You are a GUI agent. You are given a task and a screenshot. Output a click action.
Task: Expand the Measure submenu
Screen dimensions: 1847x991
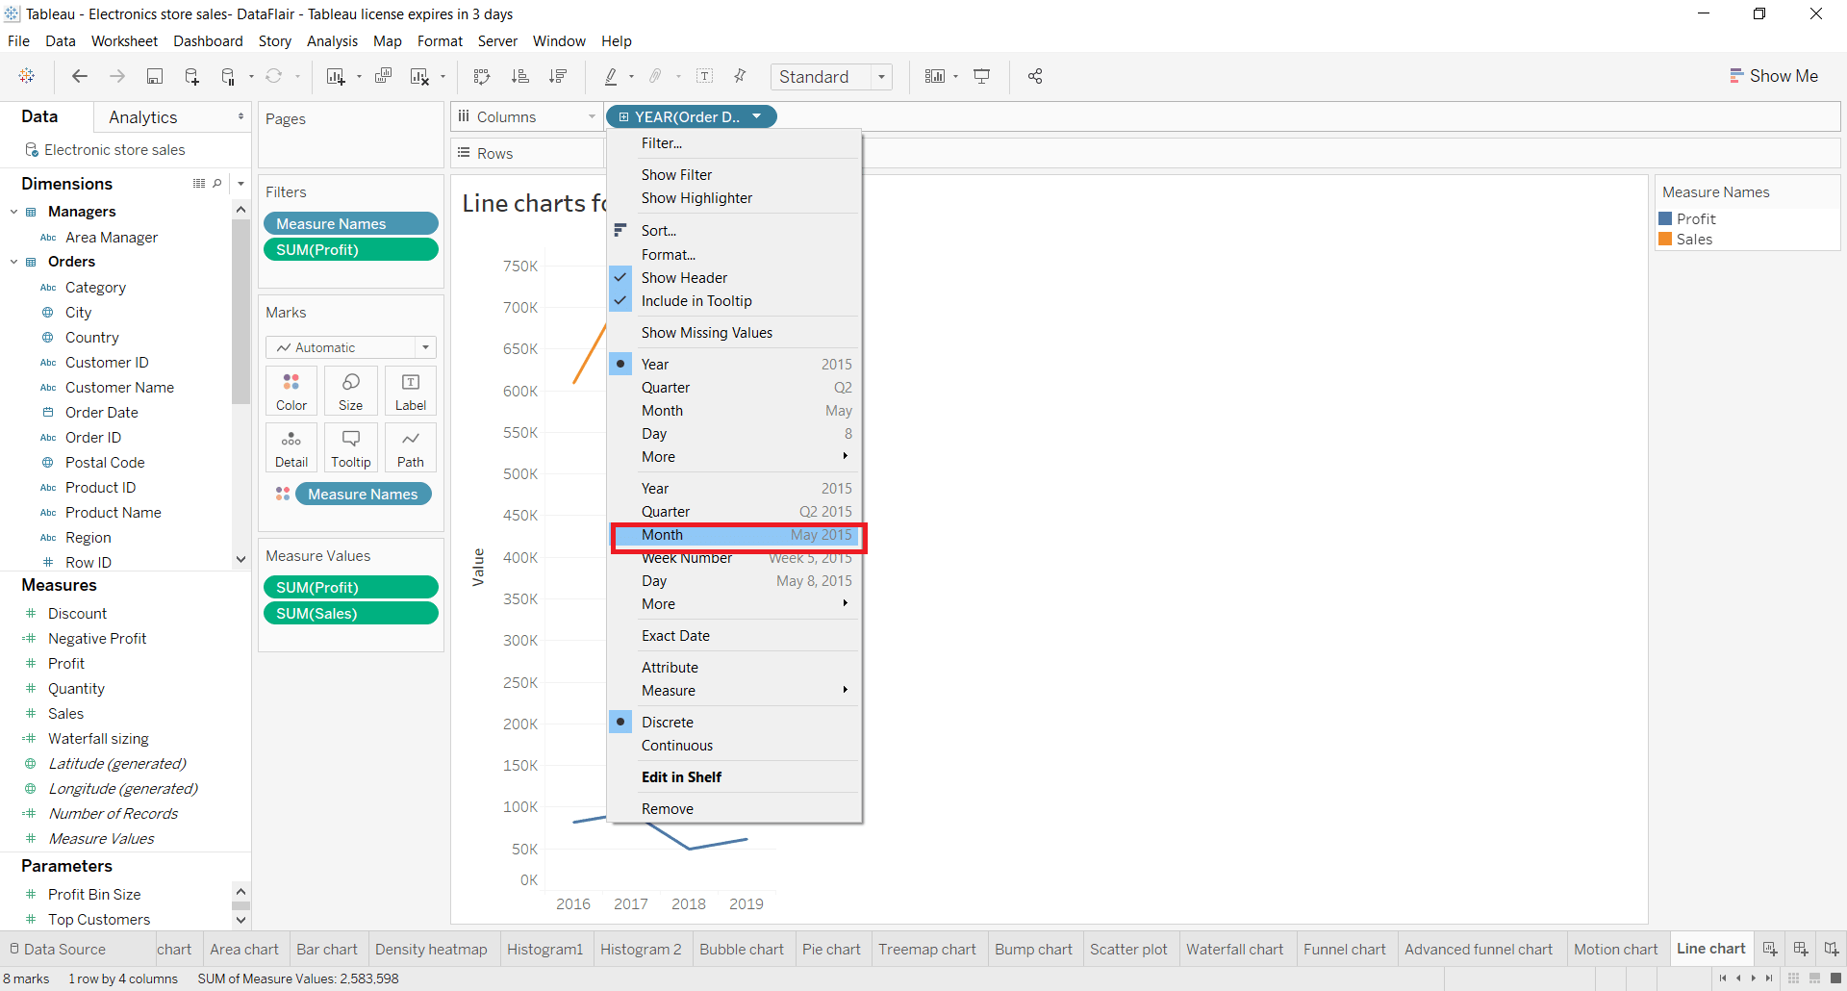[735, 690]
